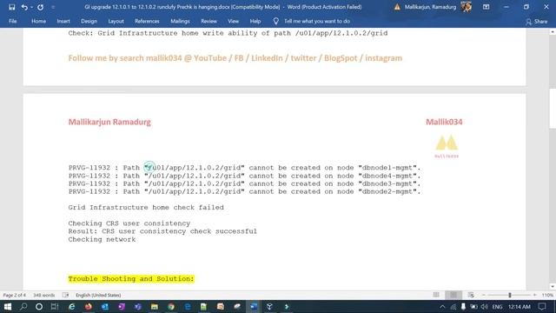Click the Tell me lightbulb icon
Image resolution: width=556 pixels, height=313 pixels.
(x=276, y=21)
